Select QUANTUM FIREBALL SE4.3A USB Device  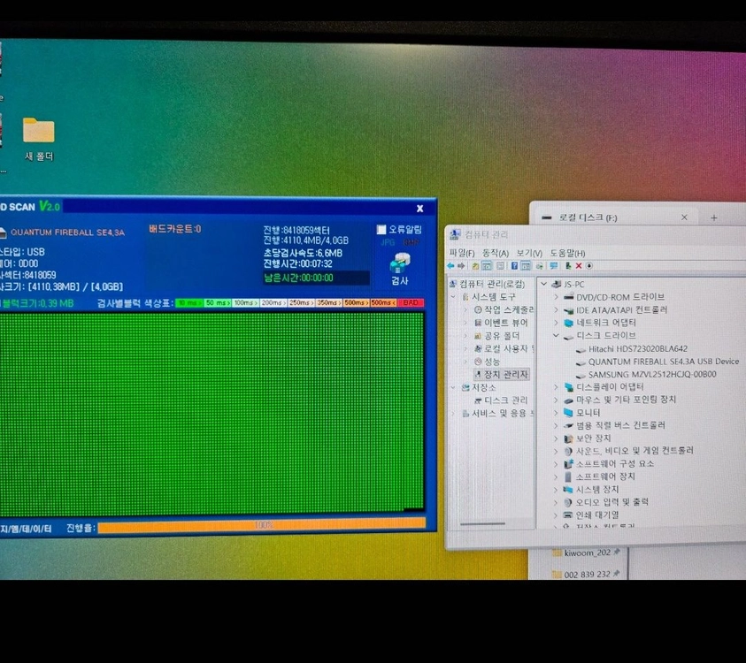658,362
